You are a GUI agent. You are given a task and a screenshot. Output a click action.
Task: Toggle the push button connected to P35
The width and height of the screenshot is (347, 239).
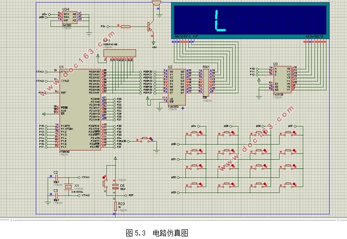point(145,140)
